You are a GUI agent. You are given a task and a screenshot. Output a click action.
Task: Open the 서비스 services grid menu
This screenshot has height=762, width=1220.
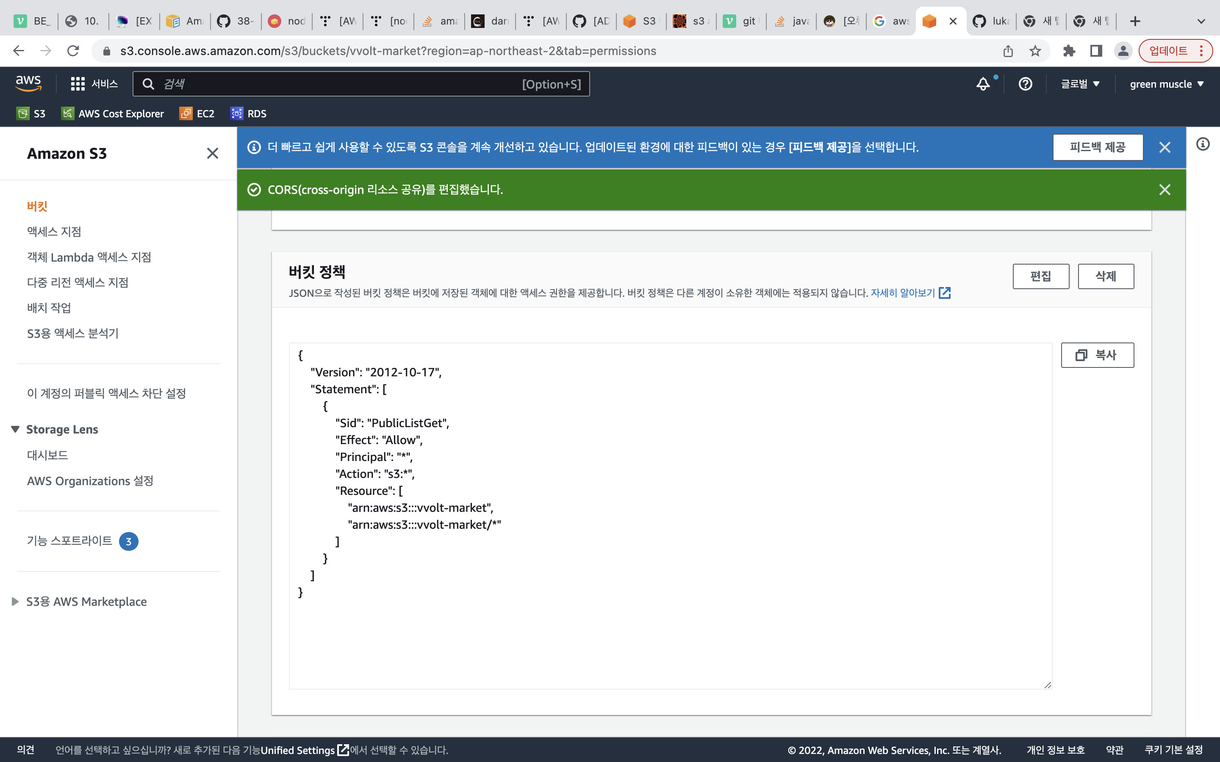[94, 84]
